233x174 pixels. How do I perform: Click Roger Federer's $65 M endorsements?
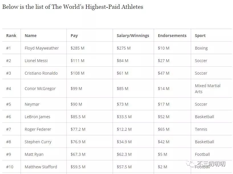point(164,129)
